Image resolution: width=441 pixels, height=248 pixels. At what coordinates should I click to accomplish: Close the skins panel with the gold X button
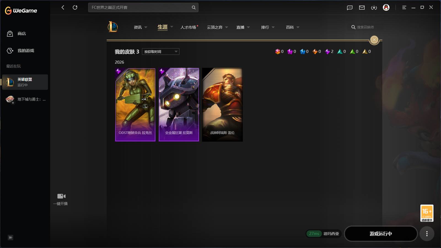(x=374, y=40)
